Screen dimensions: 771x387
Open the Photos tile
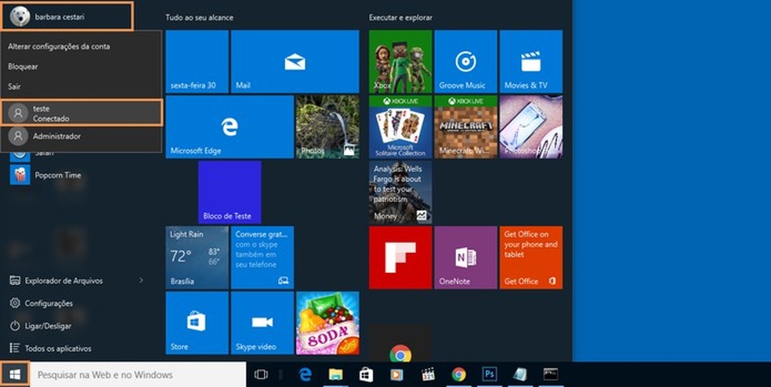(328, 127)
